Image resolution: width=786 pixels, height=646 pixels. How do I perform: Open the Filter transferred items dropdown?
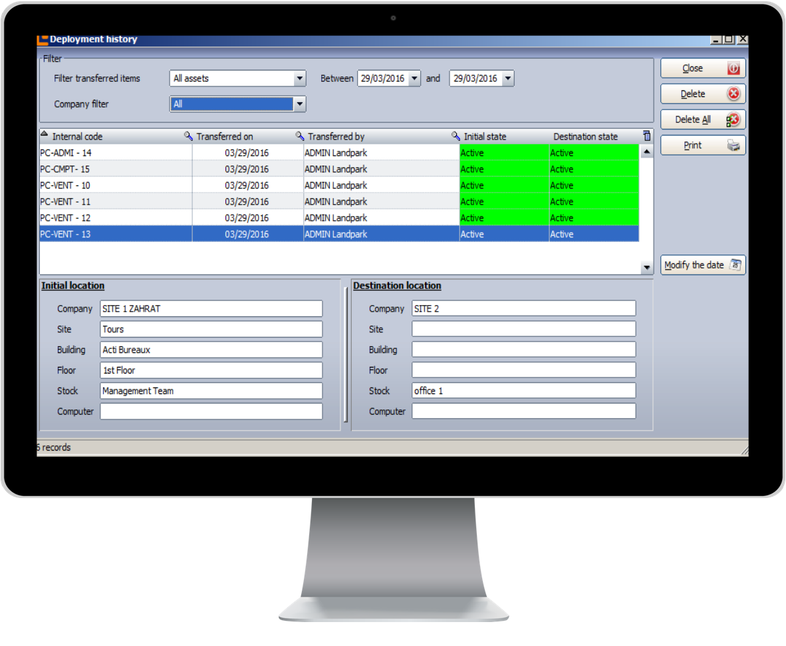pos(299,78)
